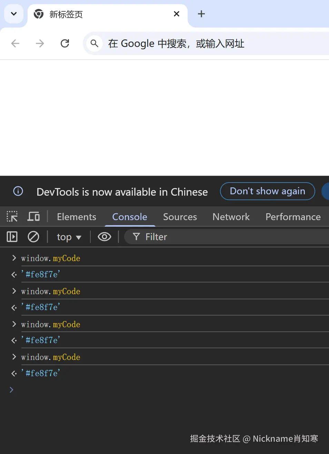Click the forward navigation arrow

pos(40,43)
